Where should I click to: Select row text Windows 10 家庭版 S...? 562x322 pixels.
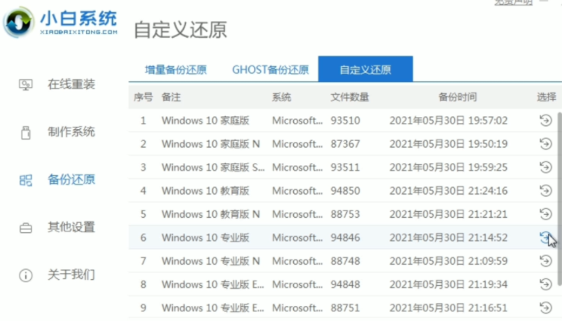[213, 167]
